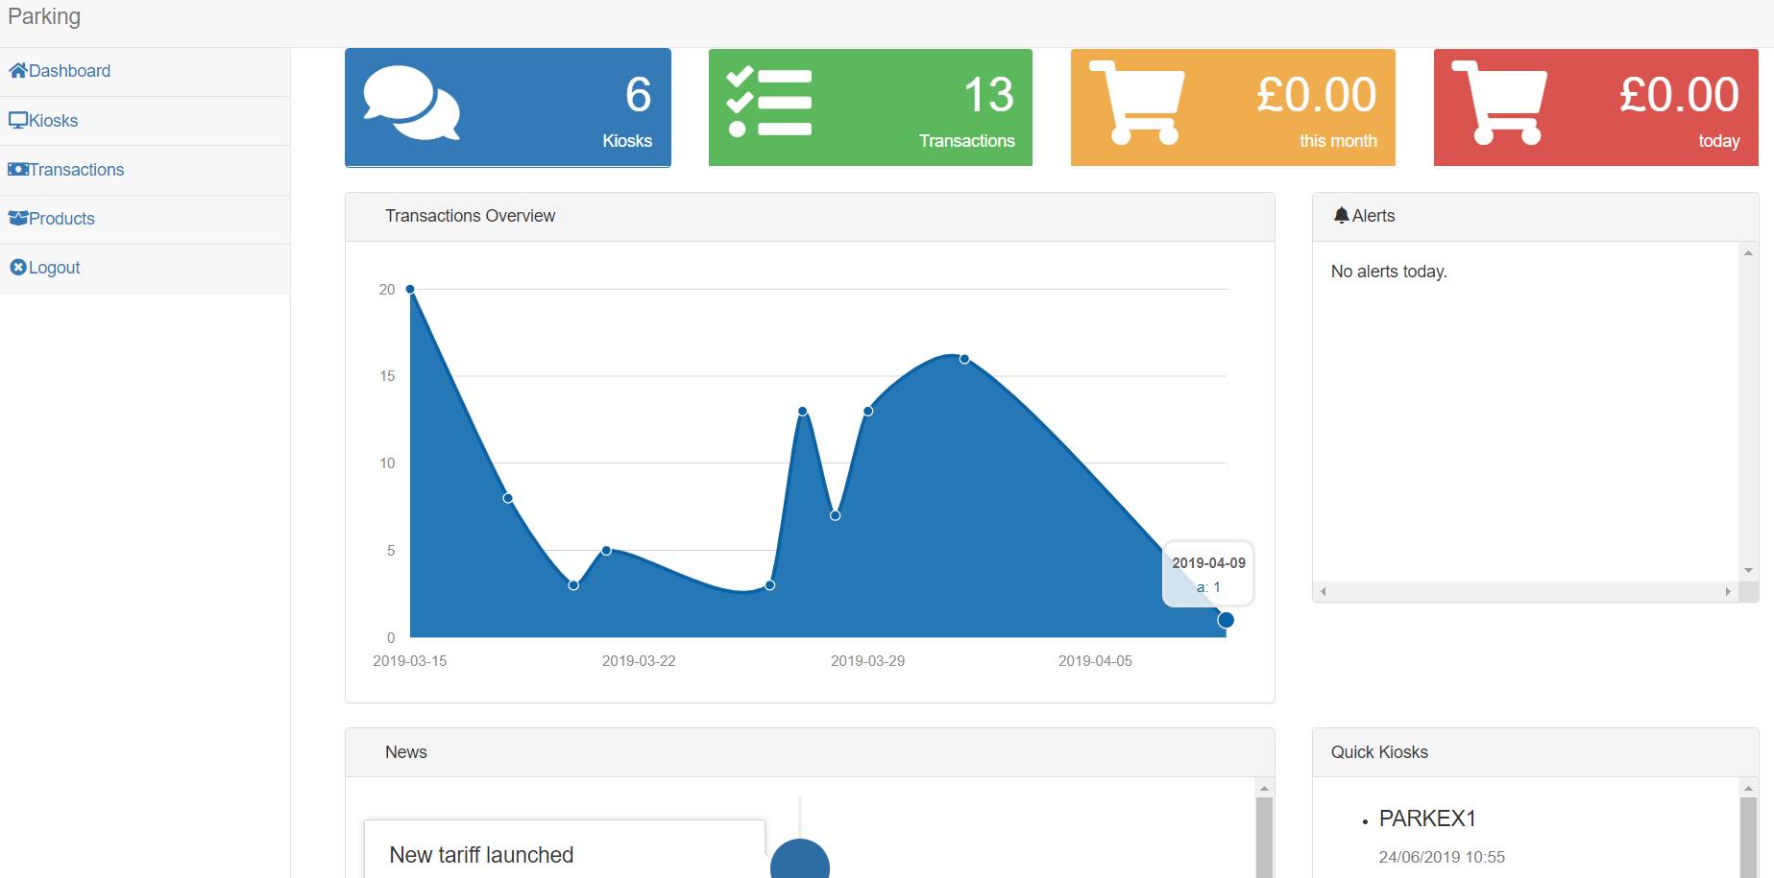Screen dimensions: 1774x878
Task: Click the 2019-04-05 x-axis label
Action: (1095, 661)
